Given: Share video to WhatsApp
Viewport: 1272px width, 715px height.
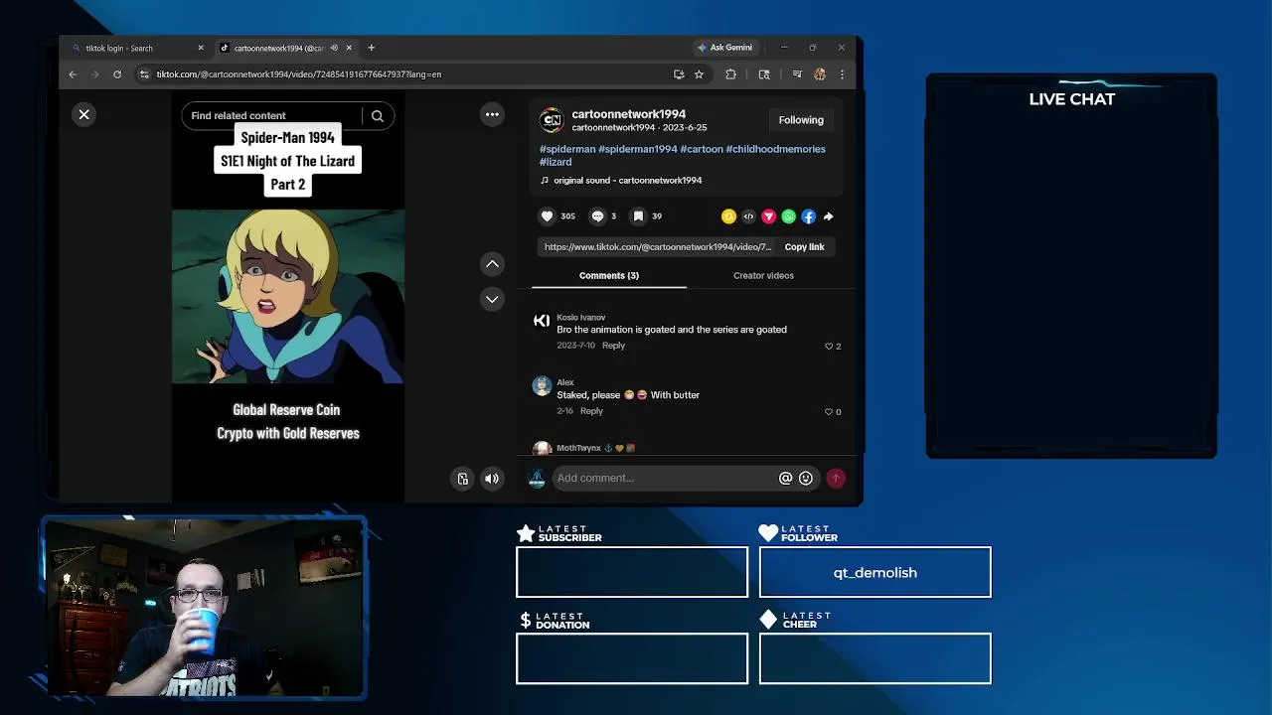Looking at the screenshot, I should (x=788, y=216).
